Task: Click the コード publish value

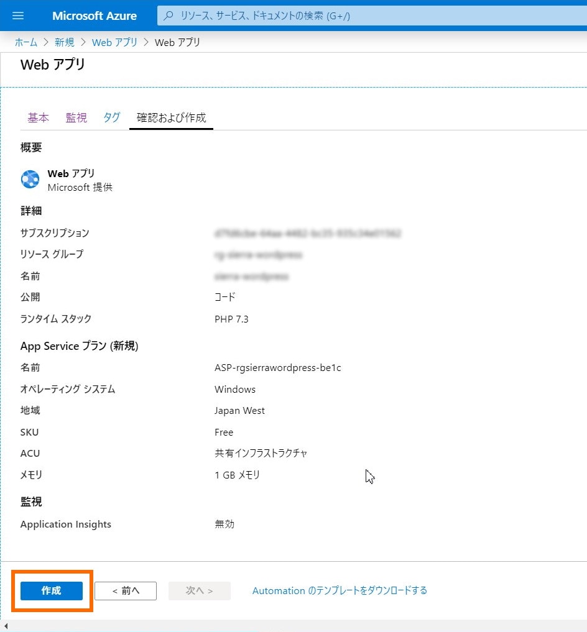Action: (224, 298)
